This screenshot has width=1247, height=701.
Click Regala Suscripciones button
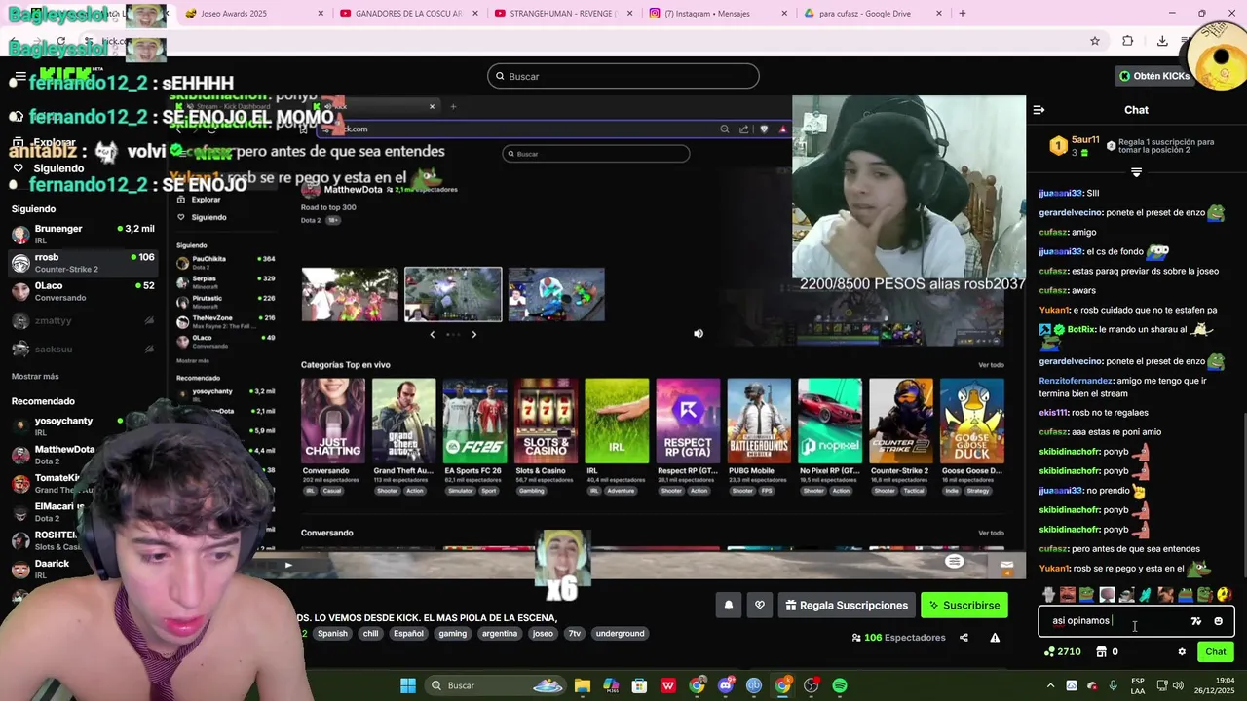point(845,605)
